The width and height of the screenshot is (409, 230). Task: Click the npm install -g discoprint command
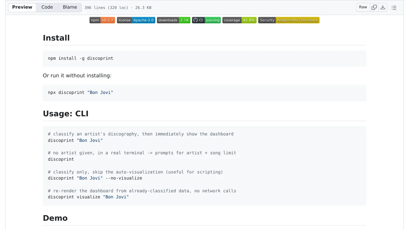coord(81,58)
